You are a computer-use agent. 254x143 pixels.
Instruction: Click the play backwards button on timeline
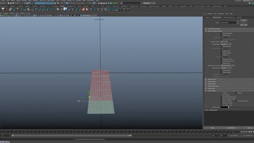249,132
